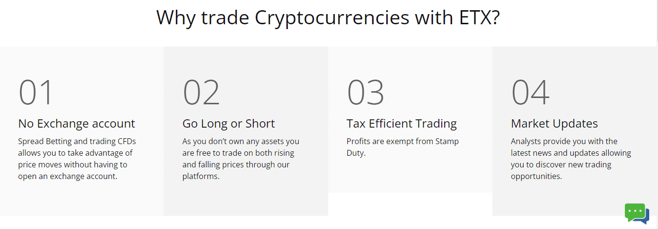Click the "opportunities." word in card four
Image resolution: width=658 pixels, height=229 pixels.
coord(537,176)
